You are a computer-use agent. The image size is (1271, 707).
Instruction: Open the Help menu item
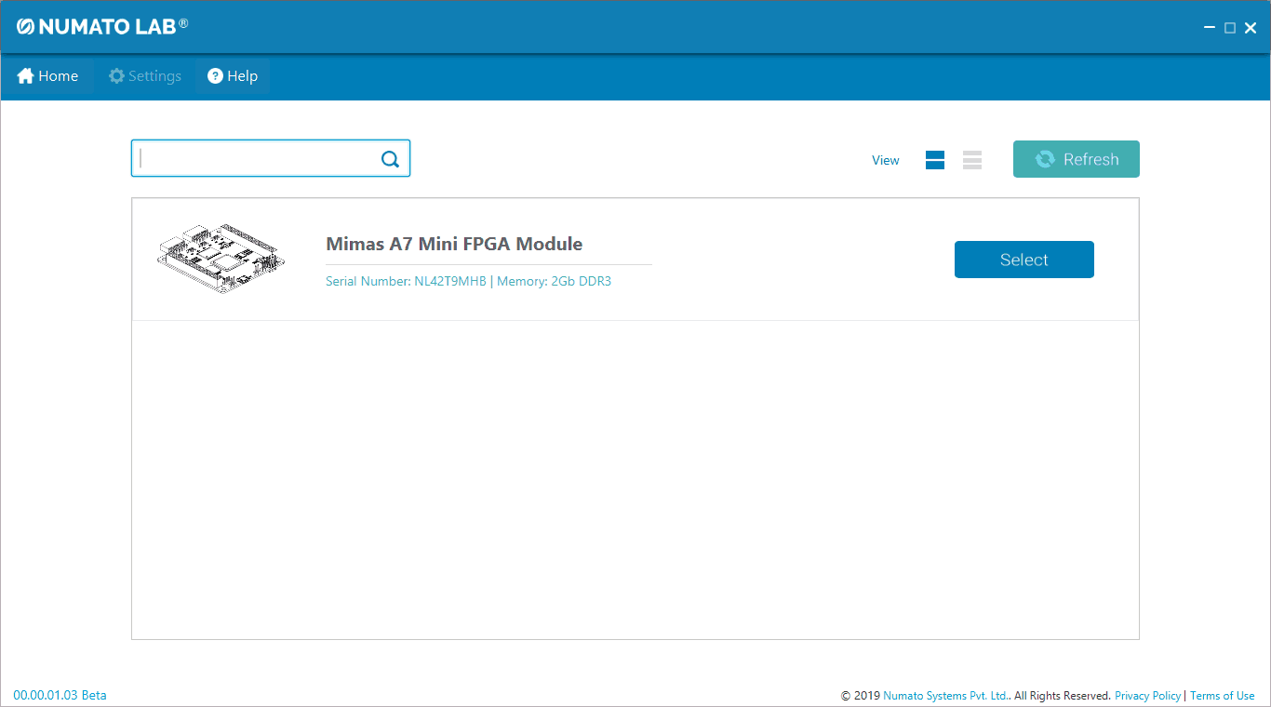233,76
